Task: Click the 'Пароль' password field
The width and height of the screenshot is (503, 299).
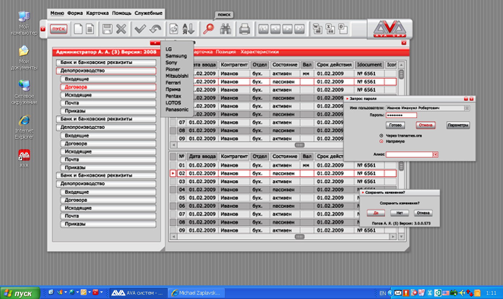Action: pyautogui.click(x=401, y=115)
